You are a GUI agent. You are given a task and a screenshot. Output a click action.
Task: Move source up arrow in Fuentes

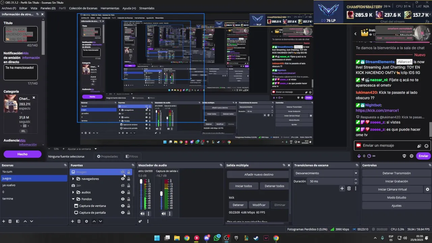coord(94,221)
